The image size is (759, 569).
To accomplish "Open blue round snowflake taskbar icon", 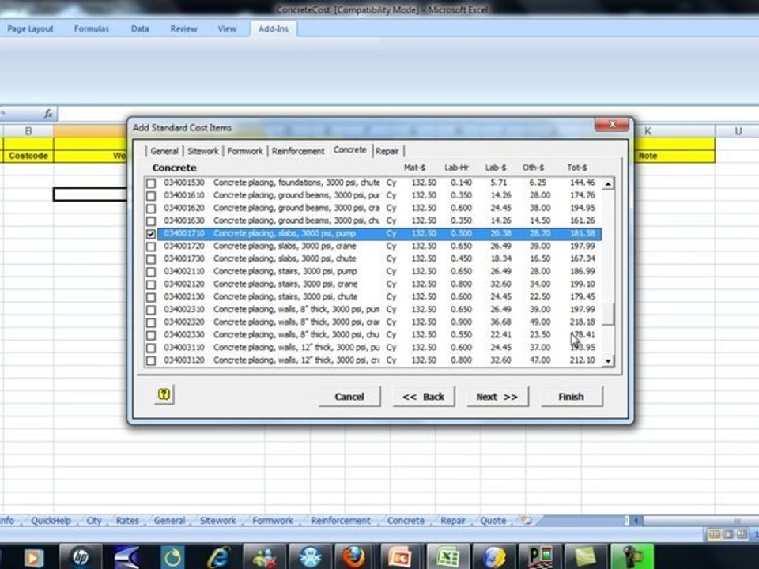I will [310, 557].
